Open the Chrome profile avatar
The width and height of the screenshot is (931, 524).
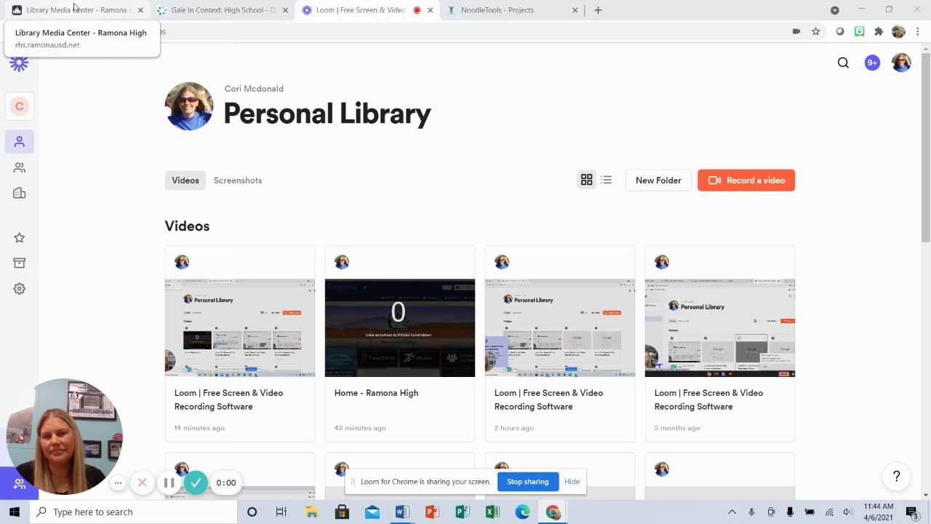[898, 31]
